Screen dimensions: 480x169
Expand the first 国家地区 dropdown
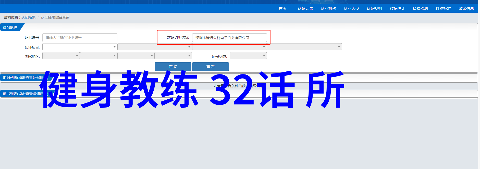[61, 56]
